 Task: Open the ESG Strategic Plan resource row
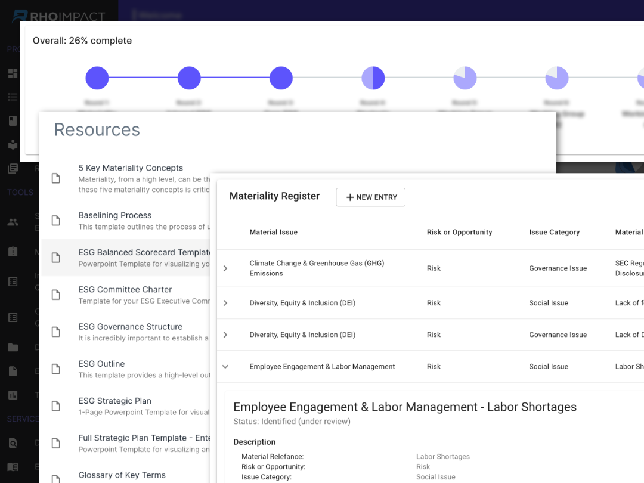(x=126, y=406)
